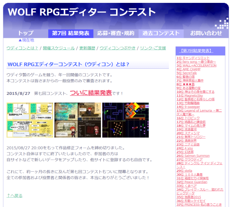
Task: Open 27位 クラウディア entry
Action: pos(190,159)
